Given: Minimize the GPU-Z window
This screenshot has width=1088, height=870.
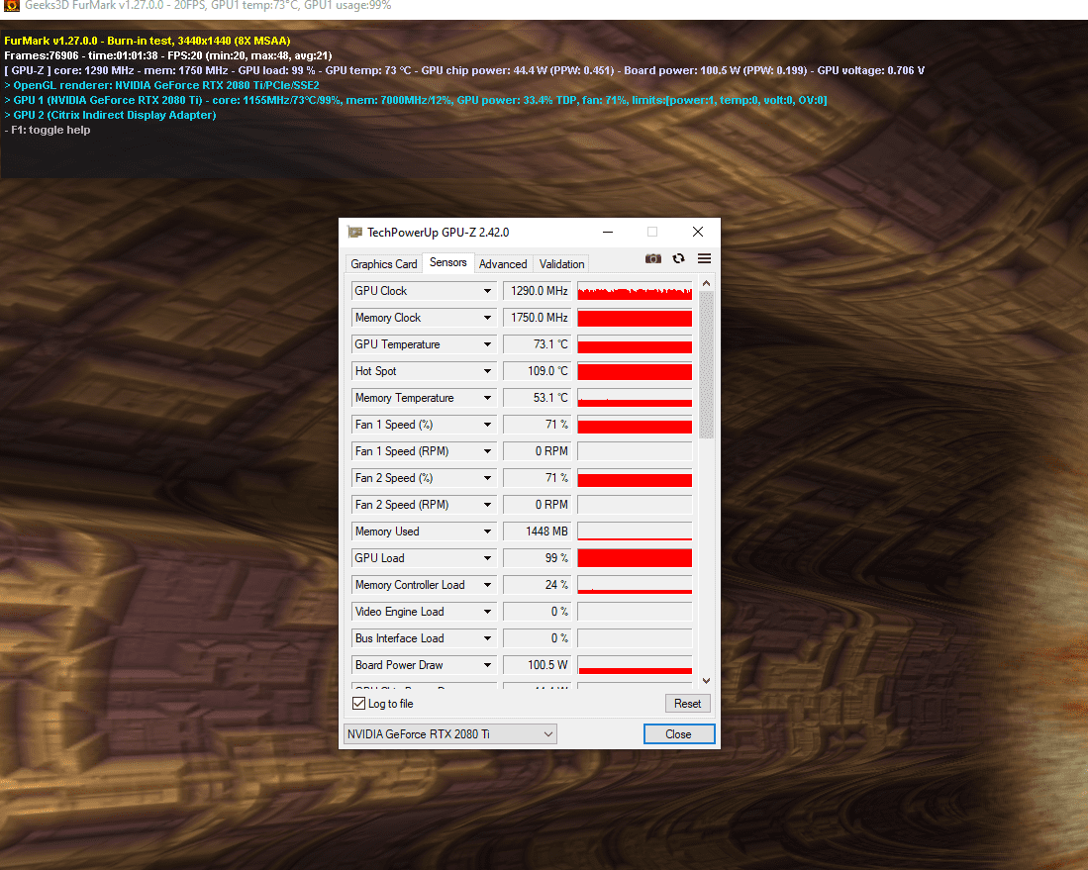Looking at the screenshot, I should pos(608,232).
